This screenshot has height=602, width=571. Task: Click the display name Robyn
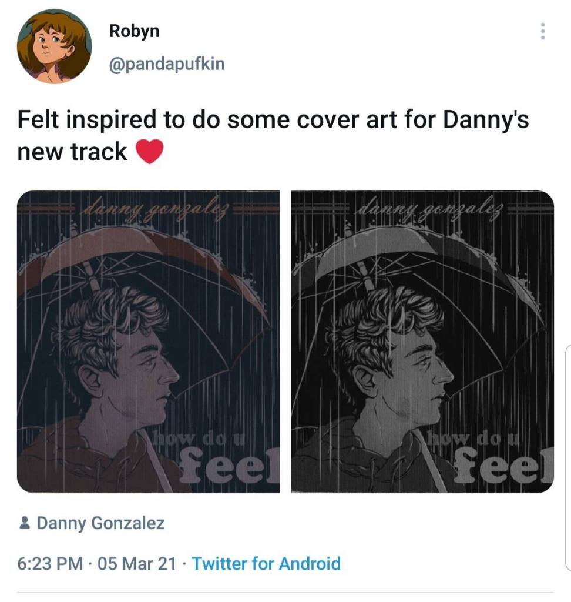(x=134, y=31)
